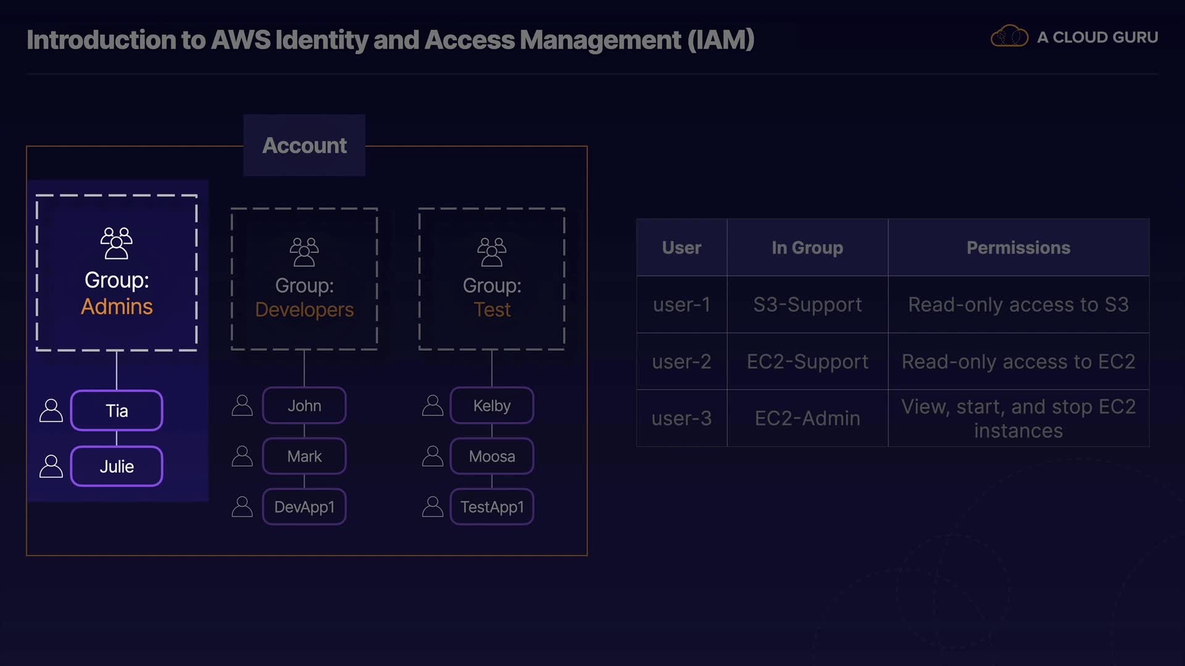Click the Read-only access to EC2 cell

tap(1018, 361)
